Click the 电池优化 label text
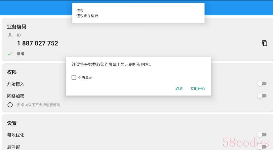The height and width of the screenshot is (150, 273). [x=16, y=135]
